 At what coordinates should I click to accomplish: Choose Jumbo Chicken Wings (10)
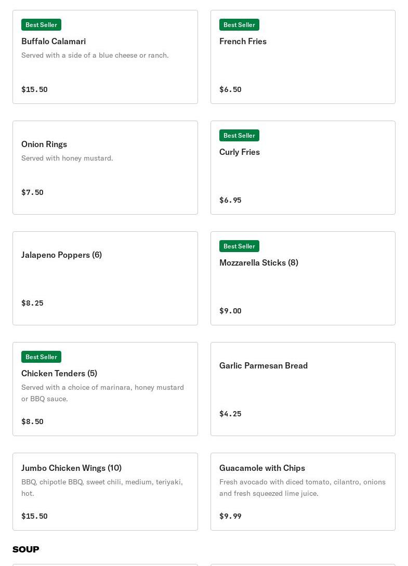105,492
